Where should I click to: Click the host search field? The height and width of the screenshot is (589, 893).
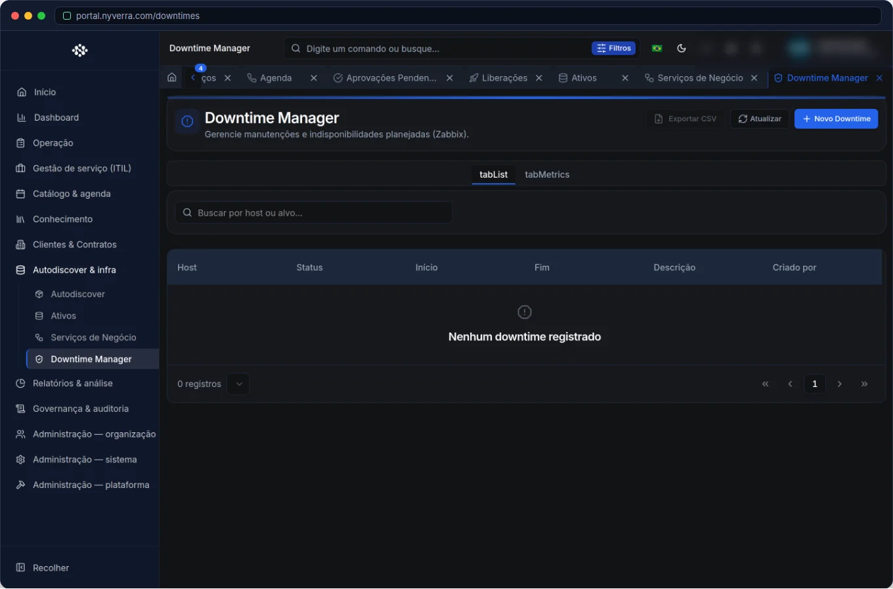pos(314,213)
